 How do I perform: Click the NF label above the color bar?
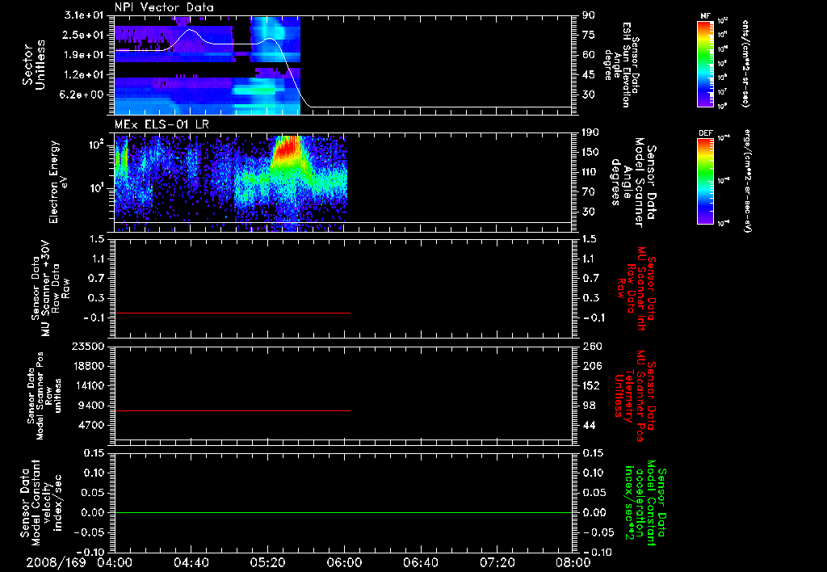705,16
